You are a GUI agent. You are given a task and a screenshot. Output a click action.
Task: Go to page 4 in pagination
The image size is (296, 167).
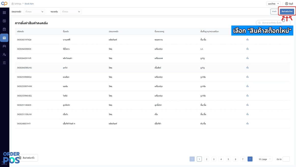(x=221, y=159)
